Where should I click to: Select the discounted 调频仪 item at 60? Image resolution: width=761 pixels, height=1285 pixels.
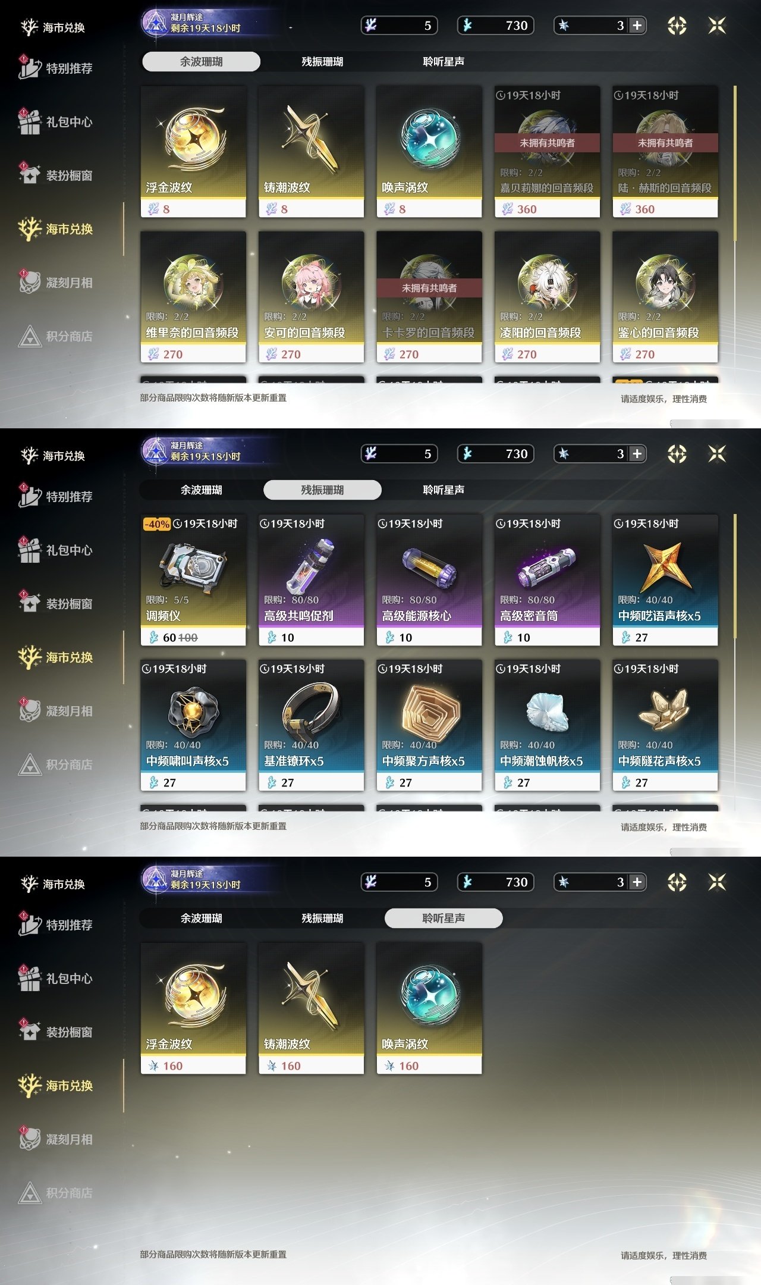point(193,581)
